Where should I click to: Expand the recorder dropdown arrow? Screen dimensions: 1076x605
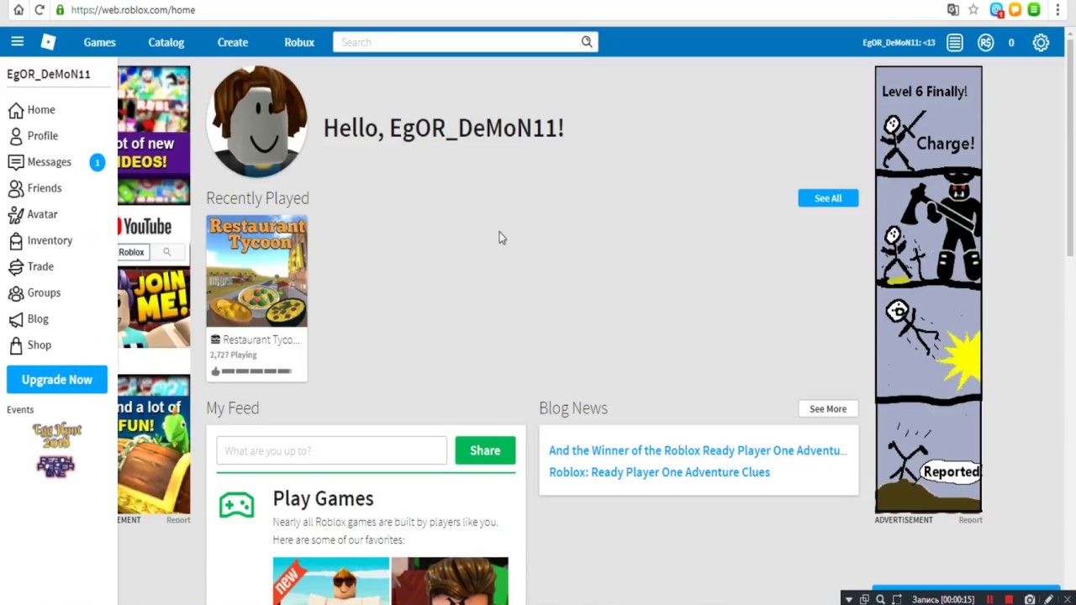849,599
